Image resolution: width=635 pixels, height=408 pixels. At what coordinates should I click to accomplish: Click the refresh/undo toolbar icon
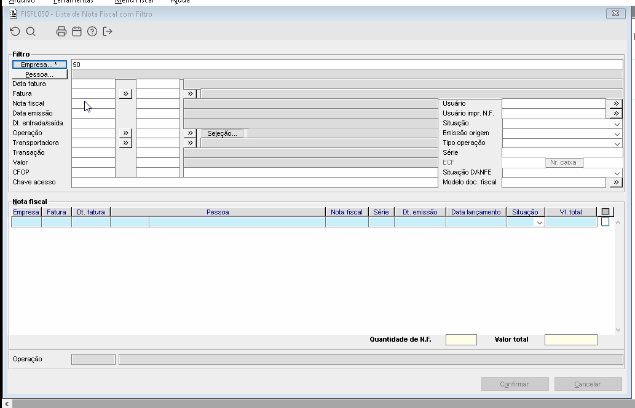pyautogui.click(x=15, y=31)
